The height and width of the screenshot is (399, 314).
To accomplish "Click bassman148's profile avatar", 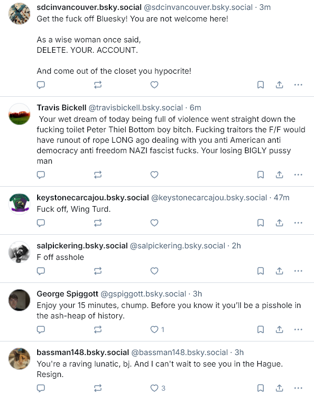I will pyautogui.click(x=20, y=359).
